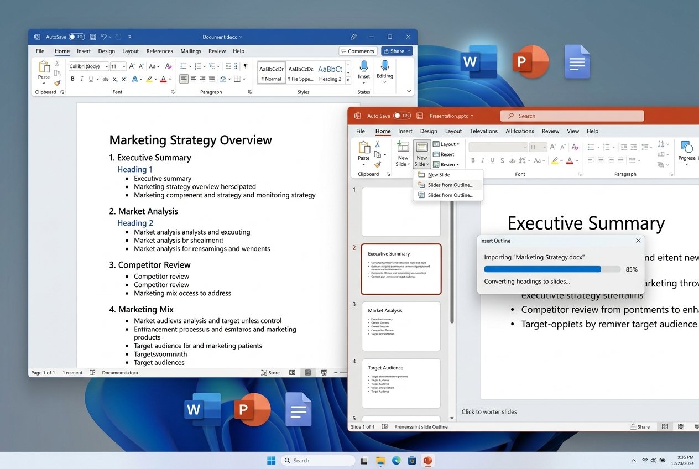Click scissors Cut icon in PowerPoint's Clipboard group
Image resolution: width=699 pixels, height=469 pixels.
coord(378,144)
